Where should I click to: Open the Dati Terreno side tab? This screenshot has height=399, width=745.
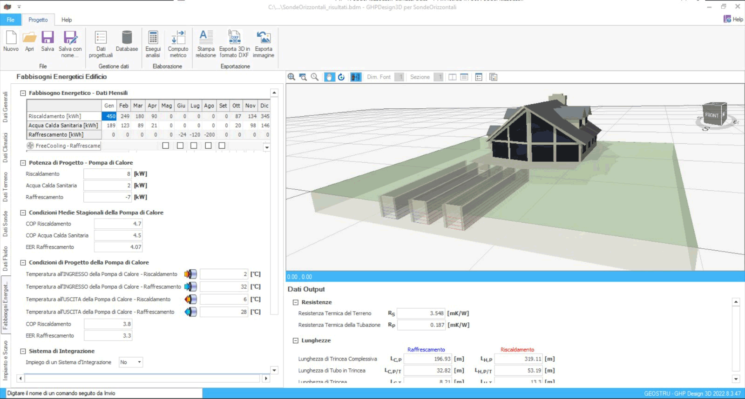[6, 186]
